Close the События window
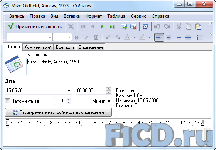The height and width of the screenshot is (150, 216). click(x=204, y=4)
